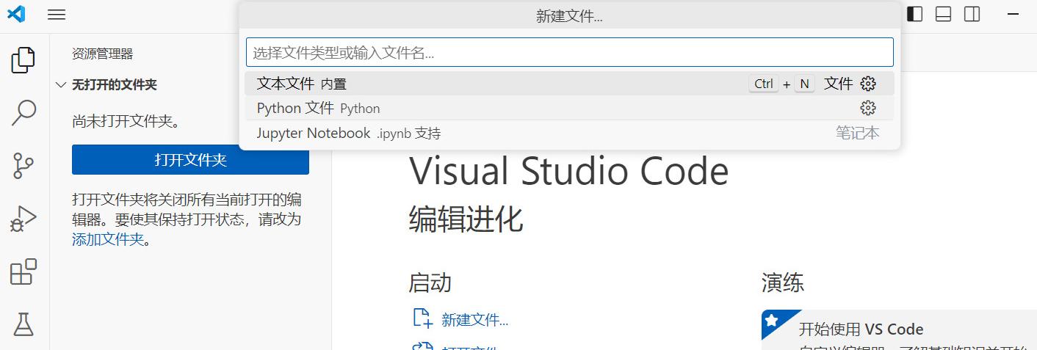Click the 资源管理器 panel title
The height and width of the screenshot is (350, 1037).
tap(102, 54)
